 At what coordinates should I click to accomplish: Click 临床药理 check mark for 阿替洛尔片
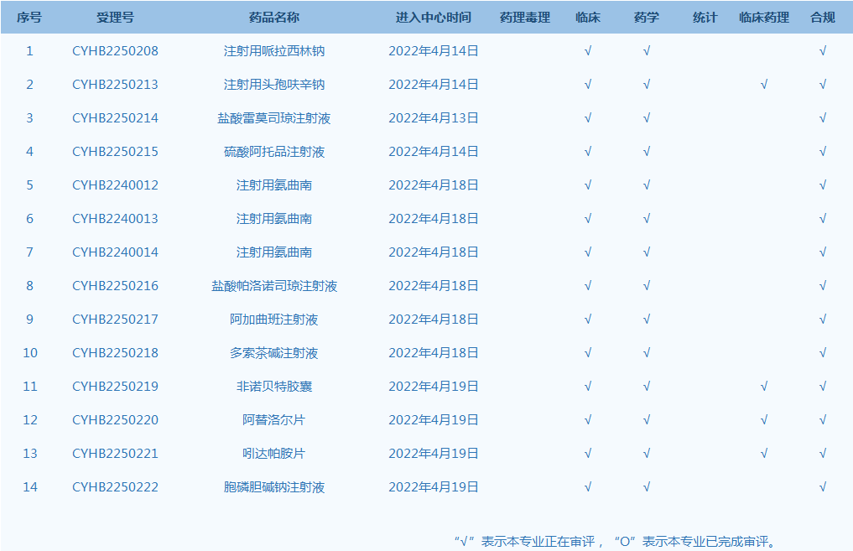tap(764, 420)
